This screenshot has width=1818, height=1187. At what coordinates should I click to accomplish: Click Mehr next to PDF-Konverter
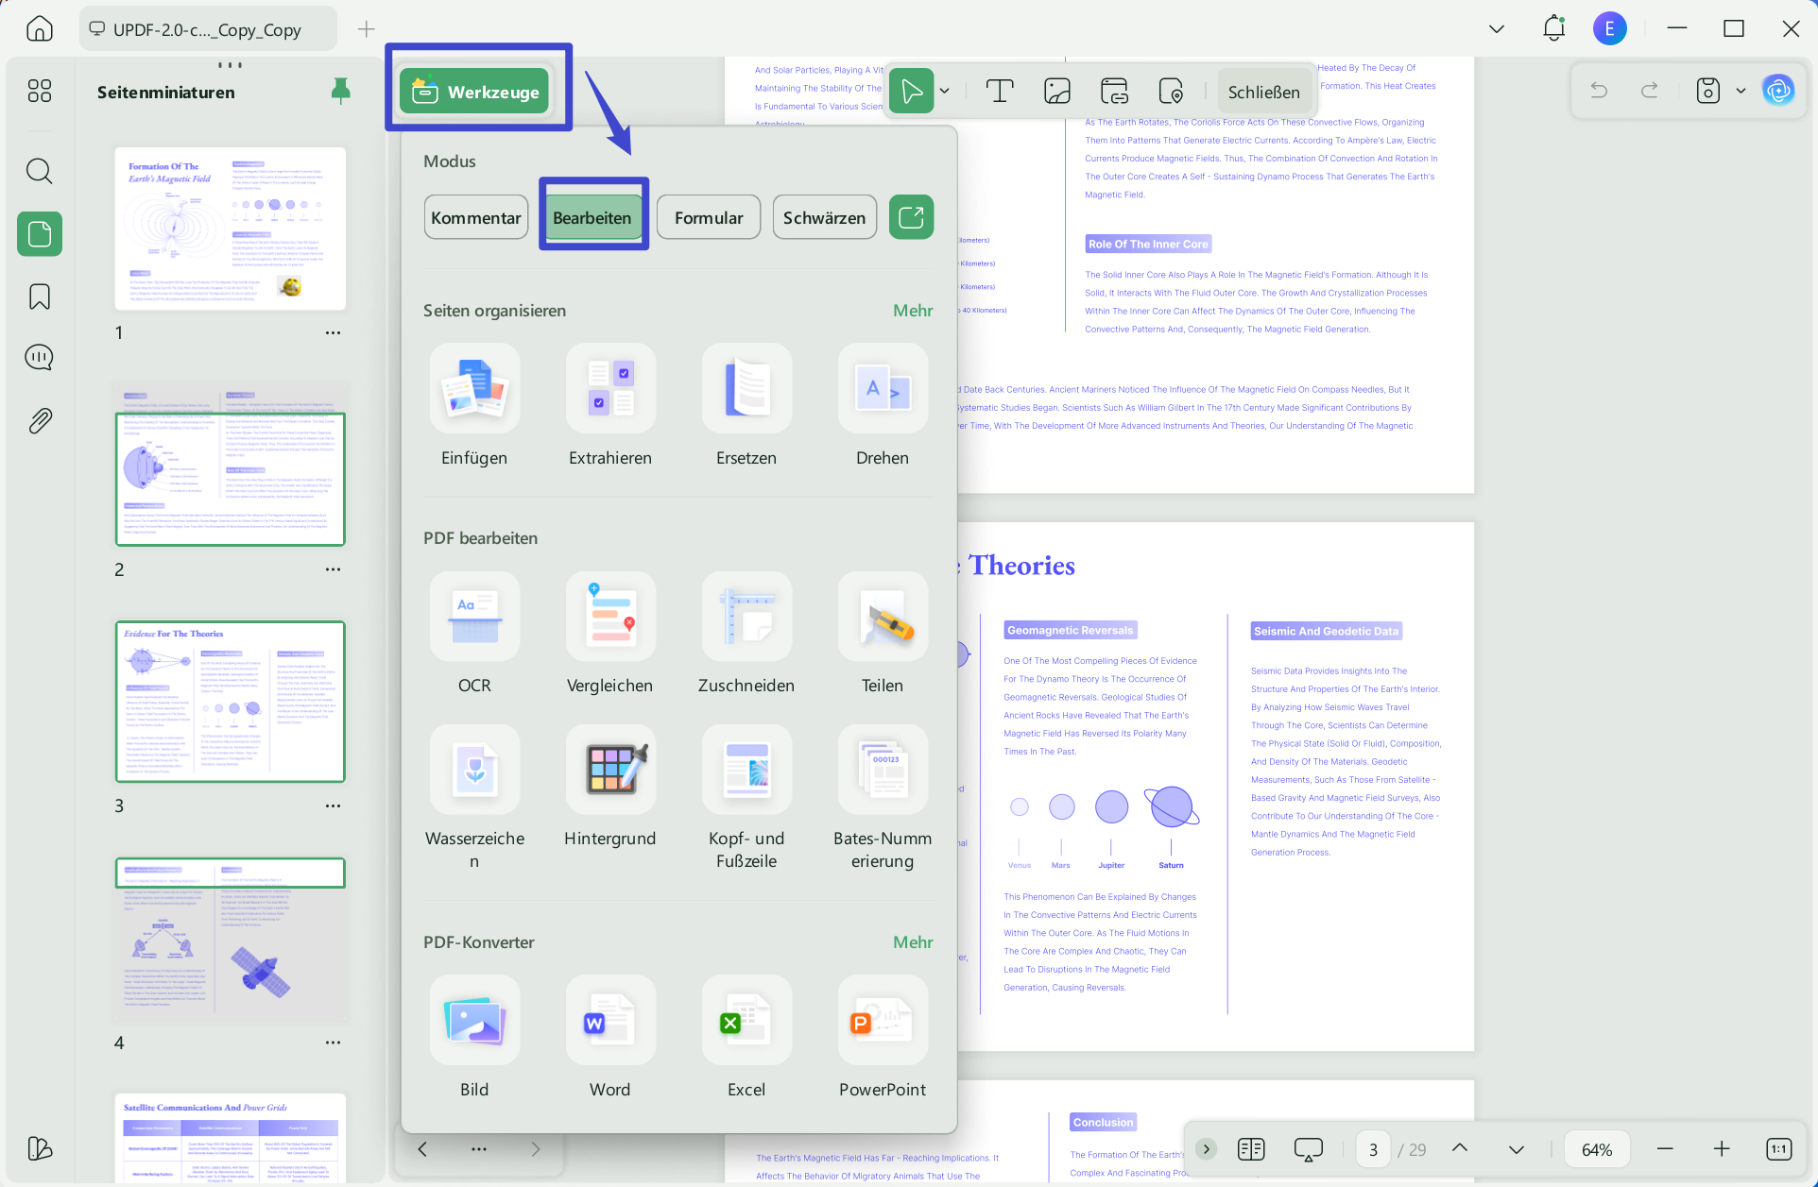(913, 942)
